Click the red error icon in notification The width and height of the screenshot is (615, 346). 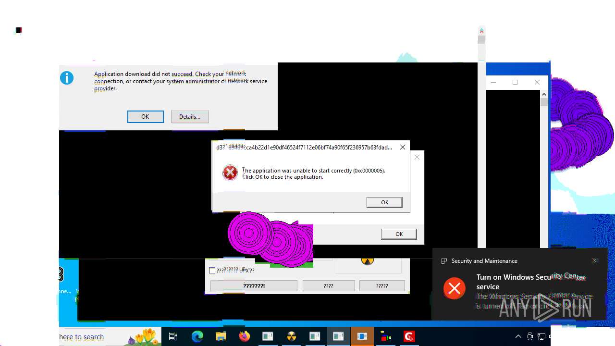click(455, 288)
